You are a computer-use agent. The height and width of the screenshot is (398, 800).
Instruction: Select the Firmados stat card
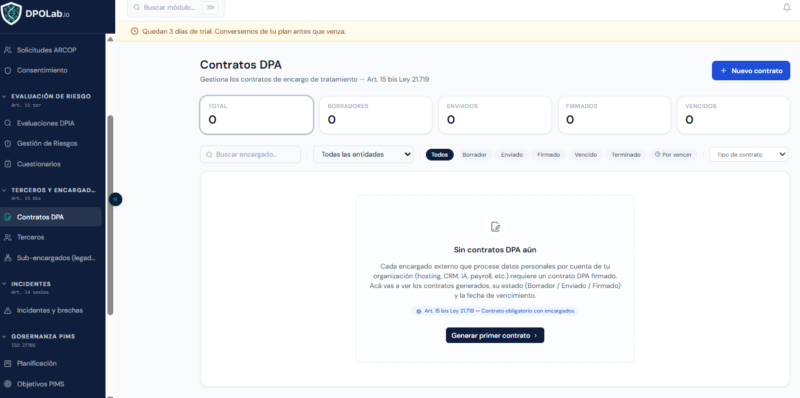pos(614,115)
